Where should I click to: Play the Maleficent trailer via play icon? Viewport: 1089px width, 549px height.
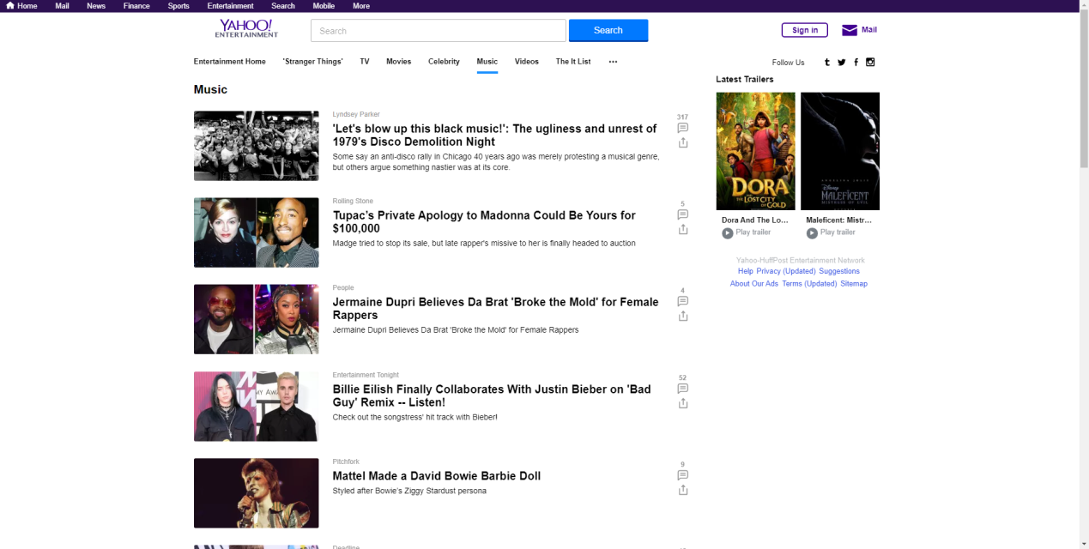[x=812, y=233]
